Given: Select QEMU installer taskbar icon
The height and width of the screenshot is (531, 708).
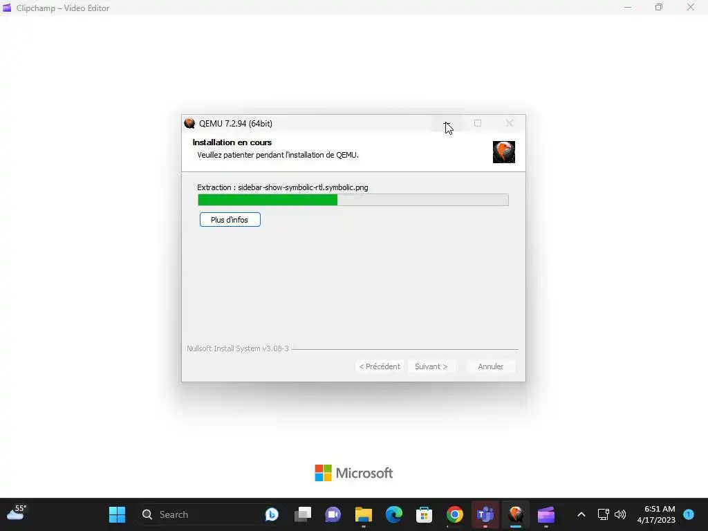Looking at the screenshot, I should pos(516,514).
